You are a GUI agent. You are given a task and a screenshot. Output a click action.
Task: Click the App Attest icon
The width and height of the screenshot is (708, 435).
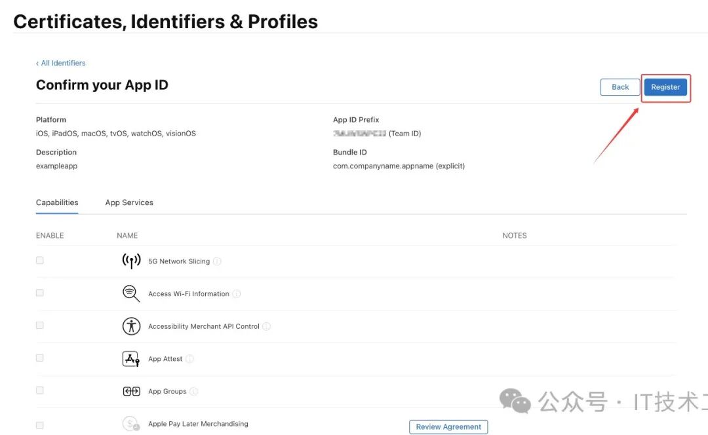[x=131, y=358]
